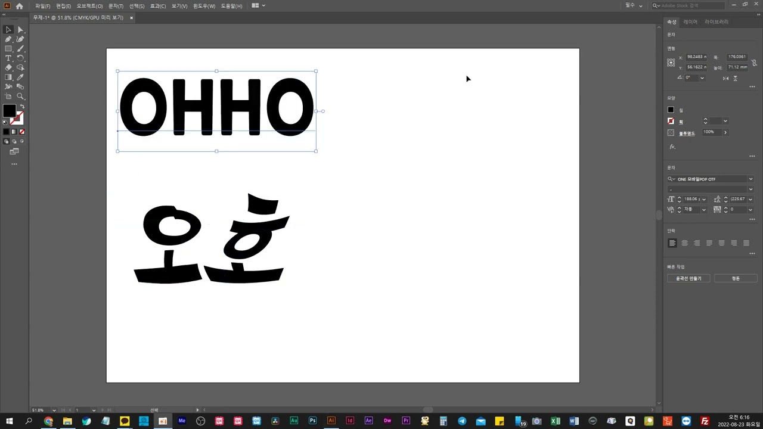The image size is (763, 429).
Task: Set Color fill mode in toolbar
Action: click(6, 132)
